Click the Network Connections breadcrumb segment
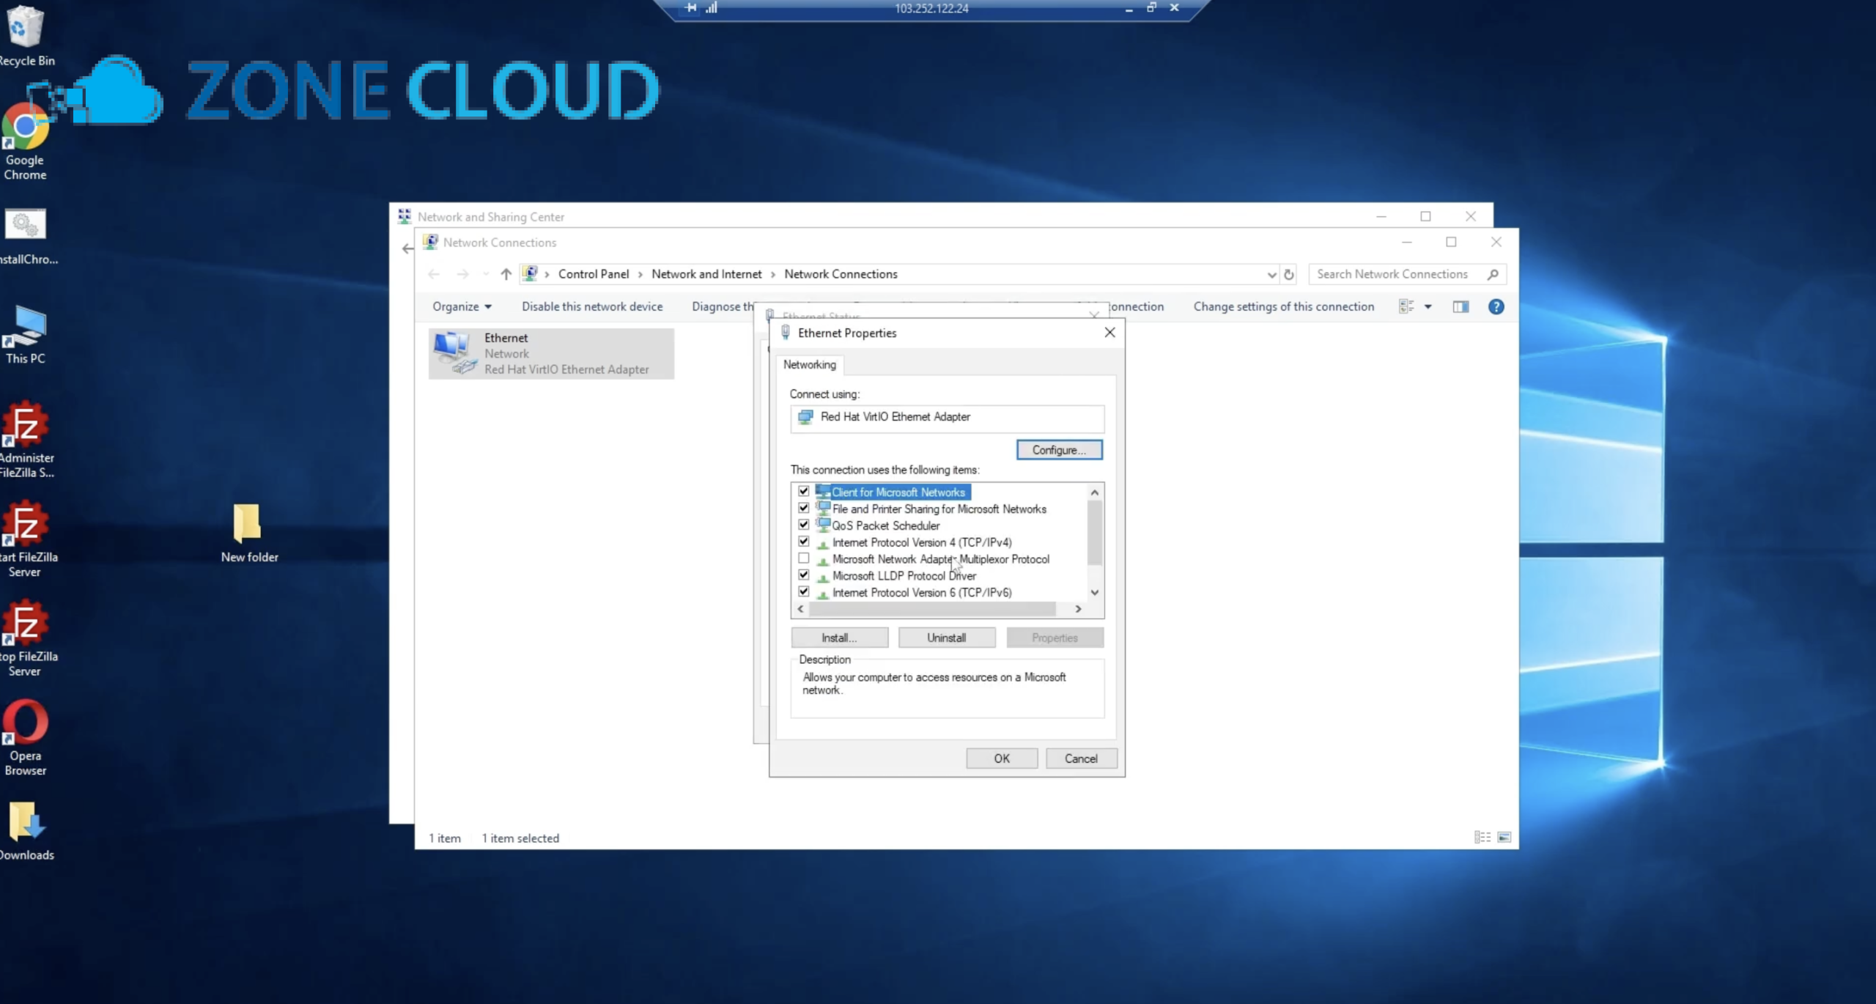Image resolution: width=1876 pixels, height=1004 pixels. coord(841,275)
